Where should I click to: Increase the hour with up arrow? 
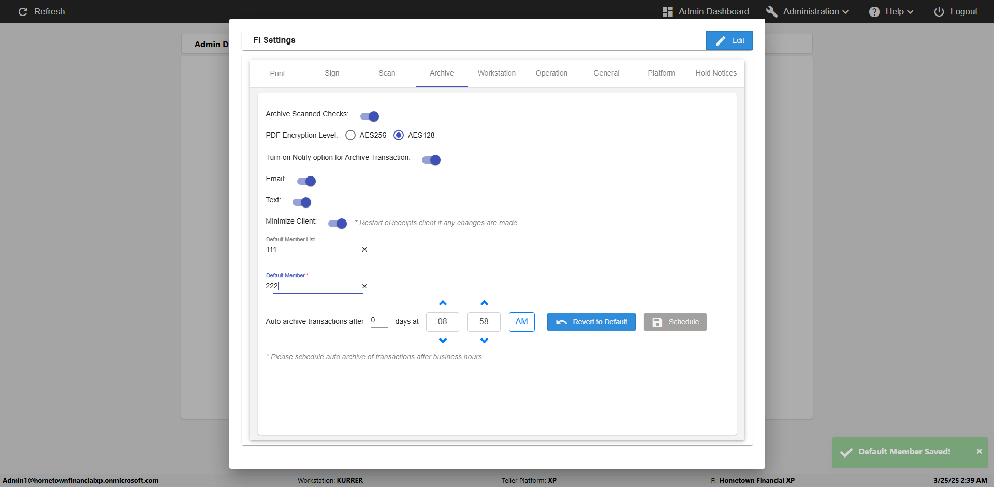pyautogui.click(x=443, y=303)
